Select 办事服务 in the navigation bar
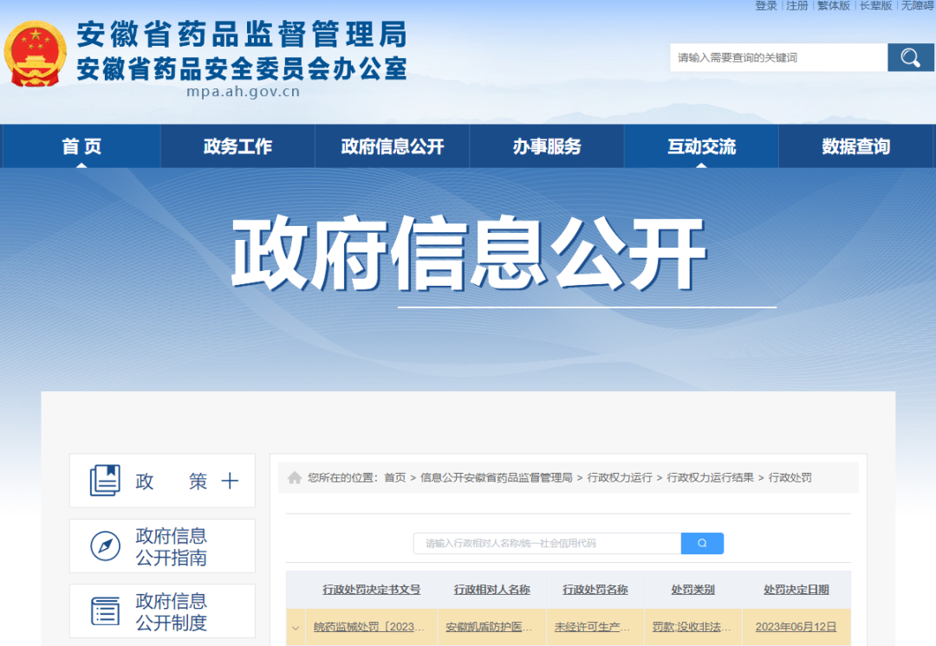 coord(546,146)
